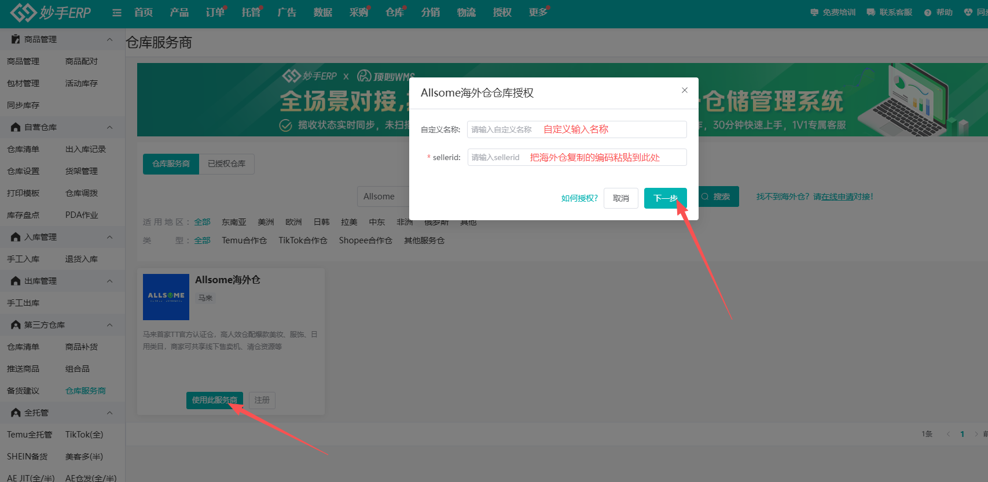Image resolution: width=988 pixels, height=482 pixels.
Task: Open the 物流 top menu
Action: tap(467, 12)
